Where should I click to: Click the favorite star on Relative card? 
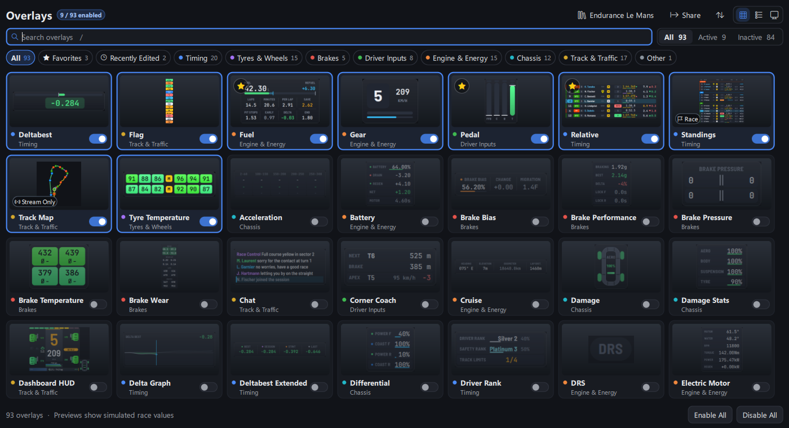click(573, 86)
